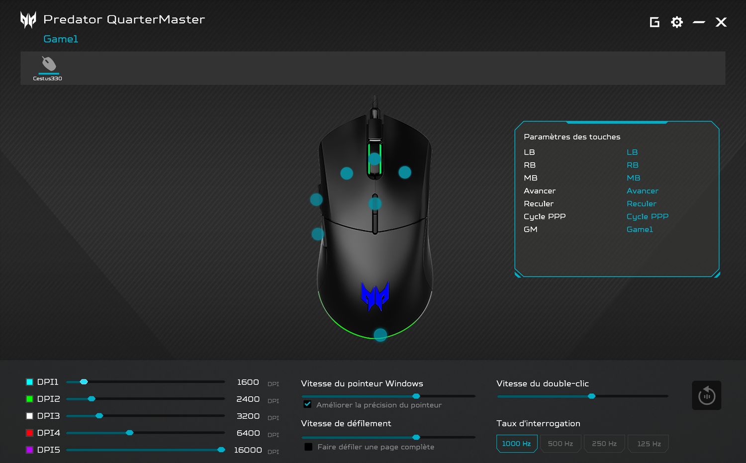Click the 6400 DPI4 value field
This screenshot has width=746, height=463.
248,433
